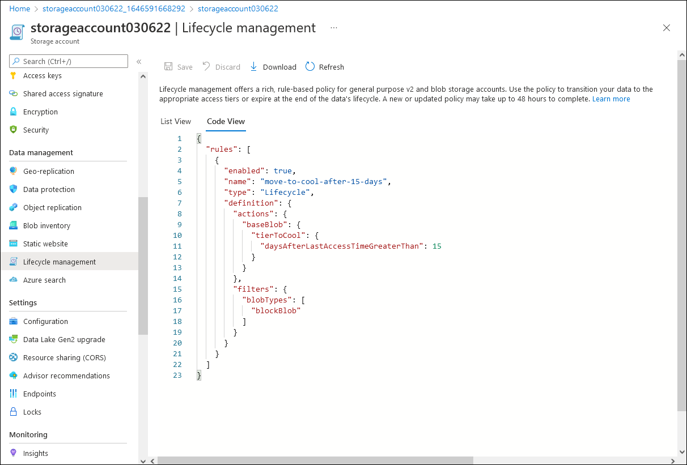Screen dimensions: 687x465
Task: Click the "definition" key in code
Action: click(251, 203)
